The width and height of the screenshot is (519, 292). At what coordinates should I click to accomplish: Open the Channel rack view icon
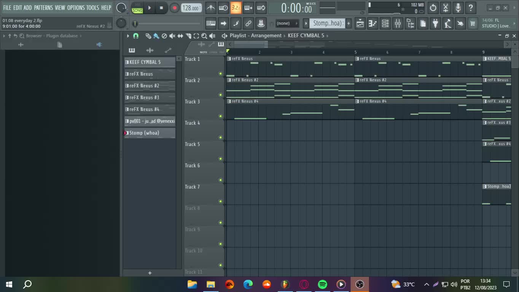(x=385, y=24)
